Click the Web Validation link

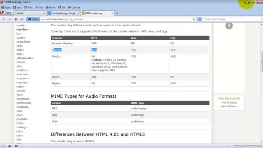click(229, 106)
